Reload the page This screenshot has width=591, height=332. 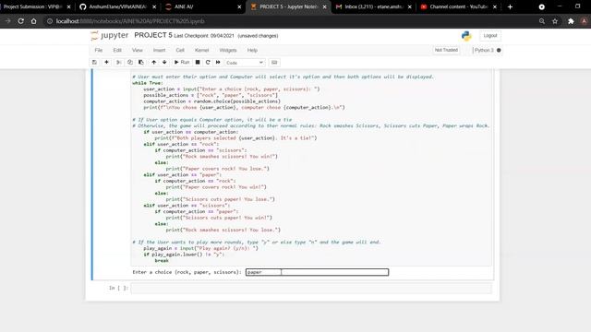[20, 21]
